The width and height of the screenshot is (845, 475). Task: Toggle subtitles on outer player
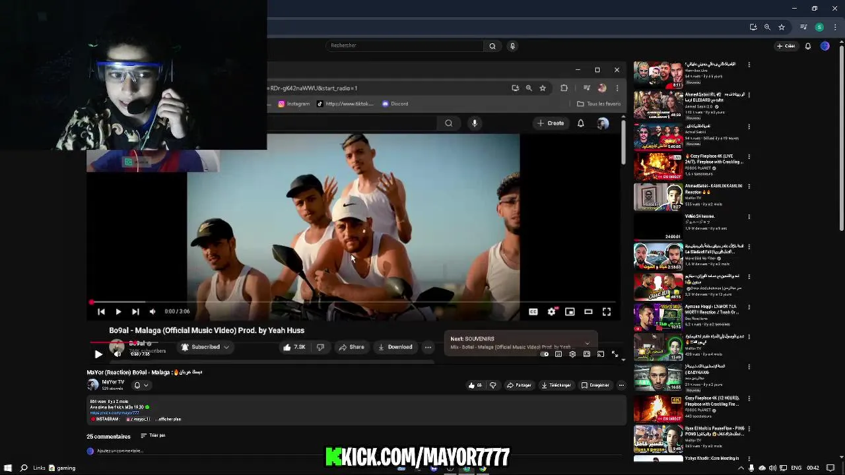(558, 354)
